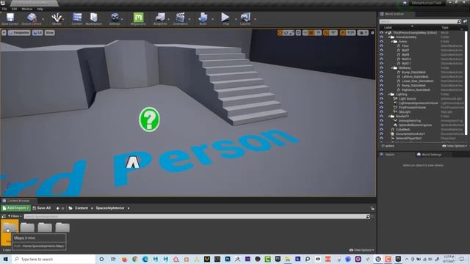Screen dimensions: 470x264
Task: Toggle eye icon for CubeMesh
Action: point(381,129)
